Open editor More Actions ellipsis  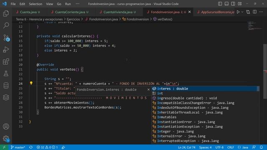(261, 12)
